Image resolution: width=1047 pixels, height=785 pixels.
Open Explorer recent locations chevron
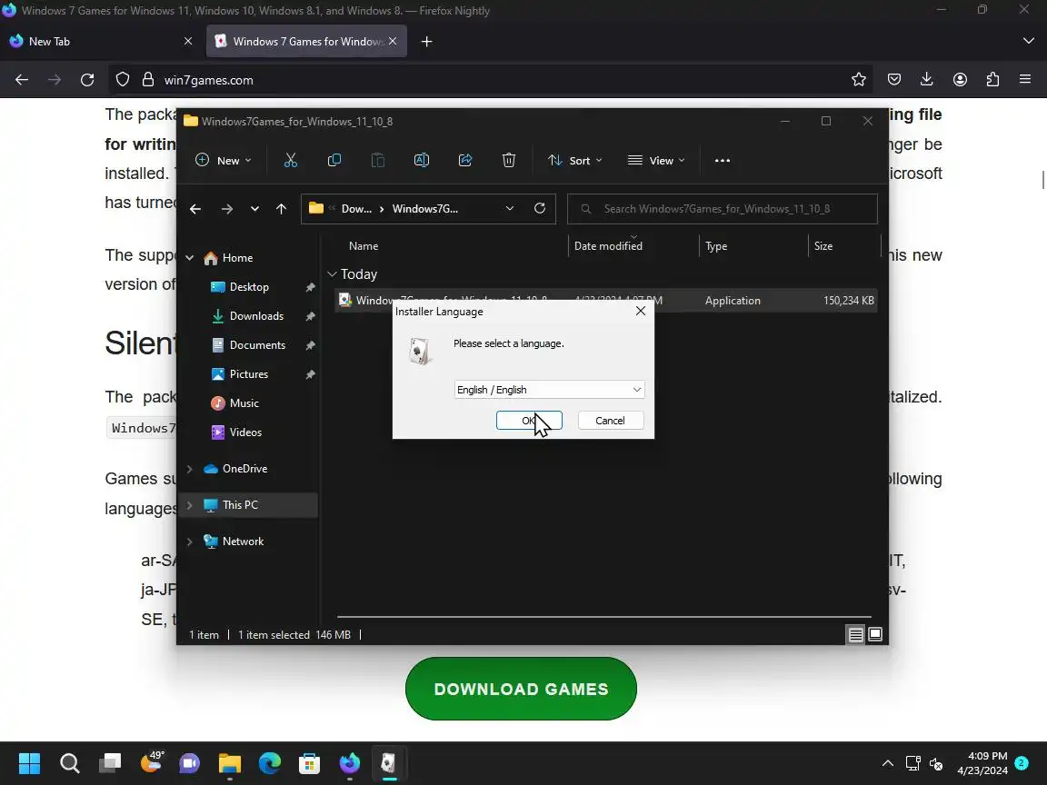(254, 209)
